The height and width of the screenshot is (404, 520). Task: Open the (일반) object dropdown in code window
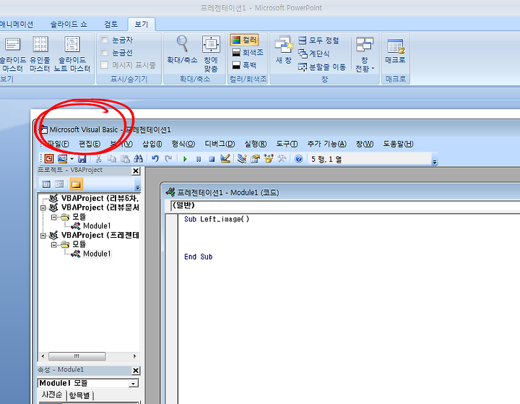click(345, 205)
